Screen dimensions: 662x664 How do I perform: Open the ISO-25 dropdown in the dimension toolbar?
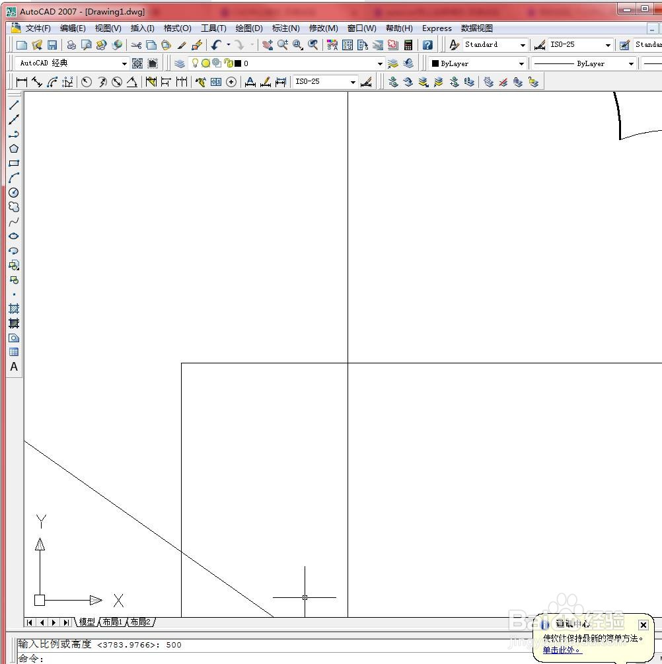point(353,82)
